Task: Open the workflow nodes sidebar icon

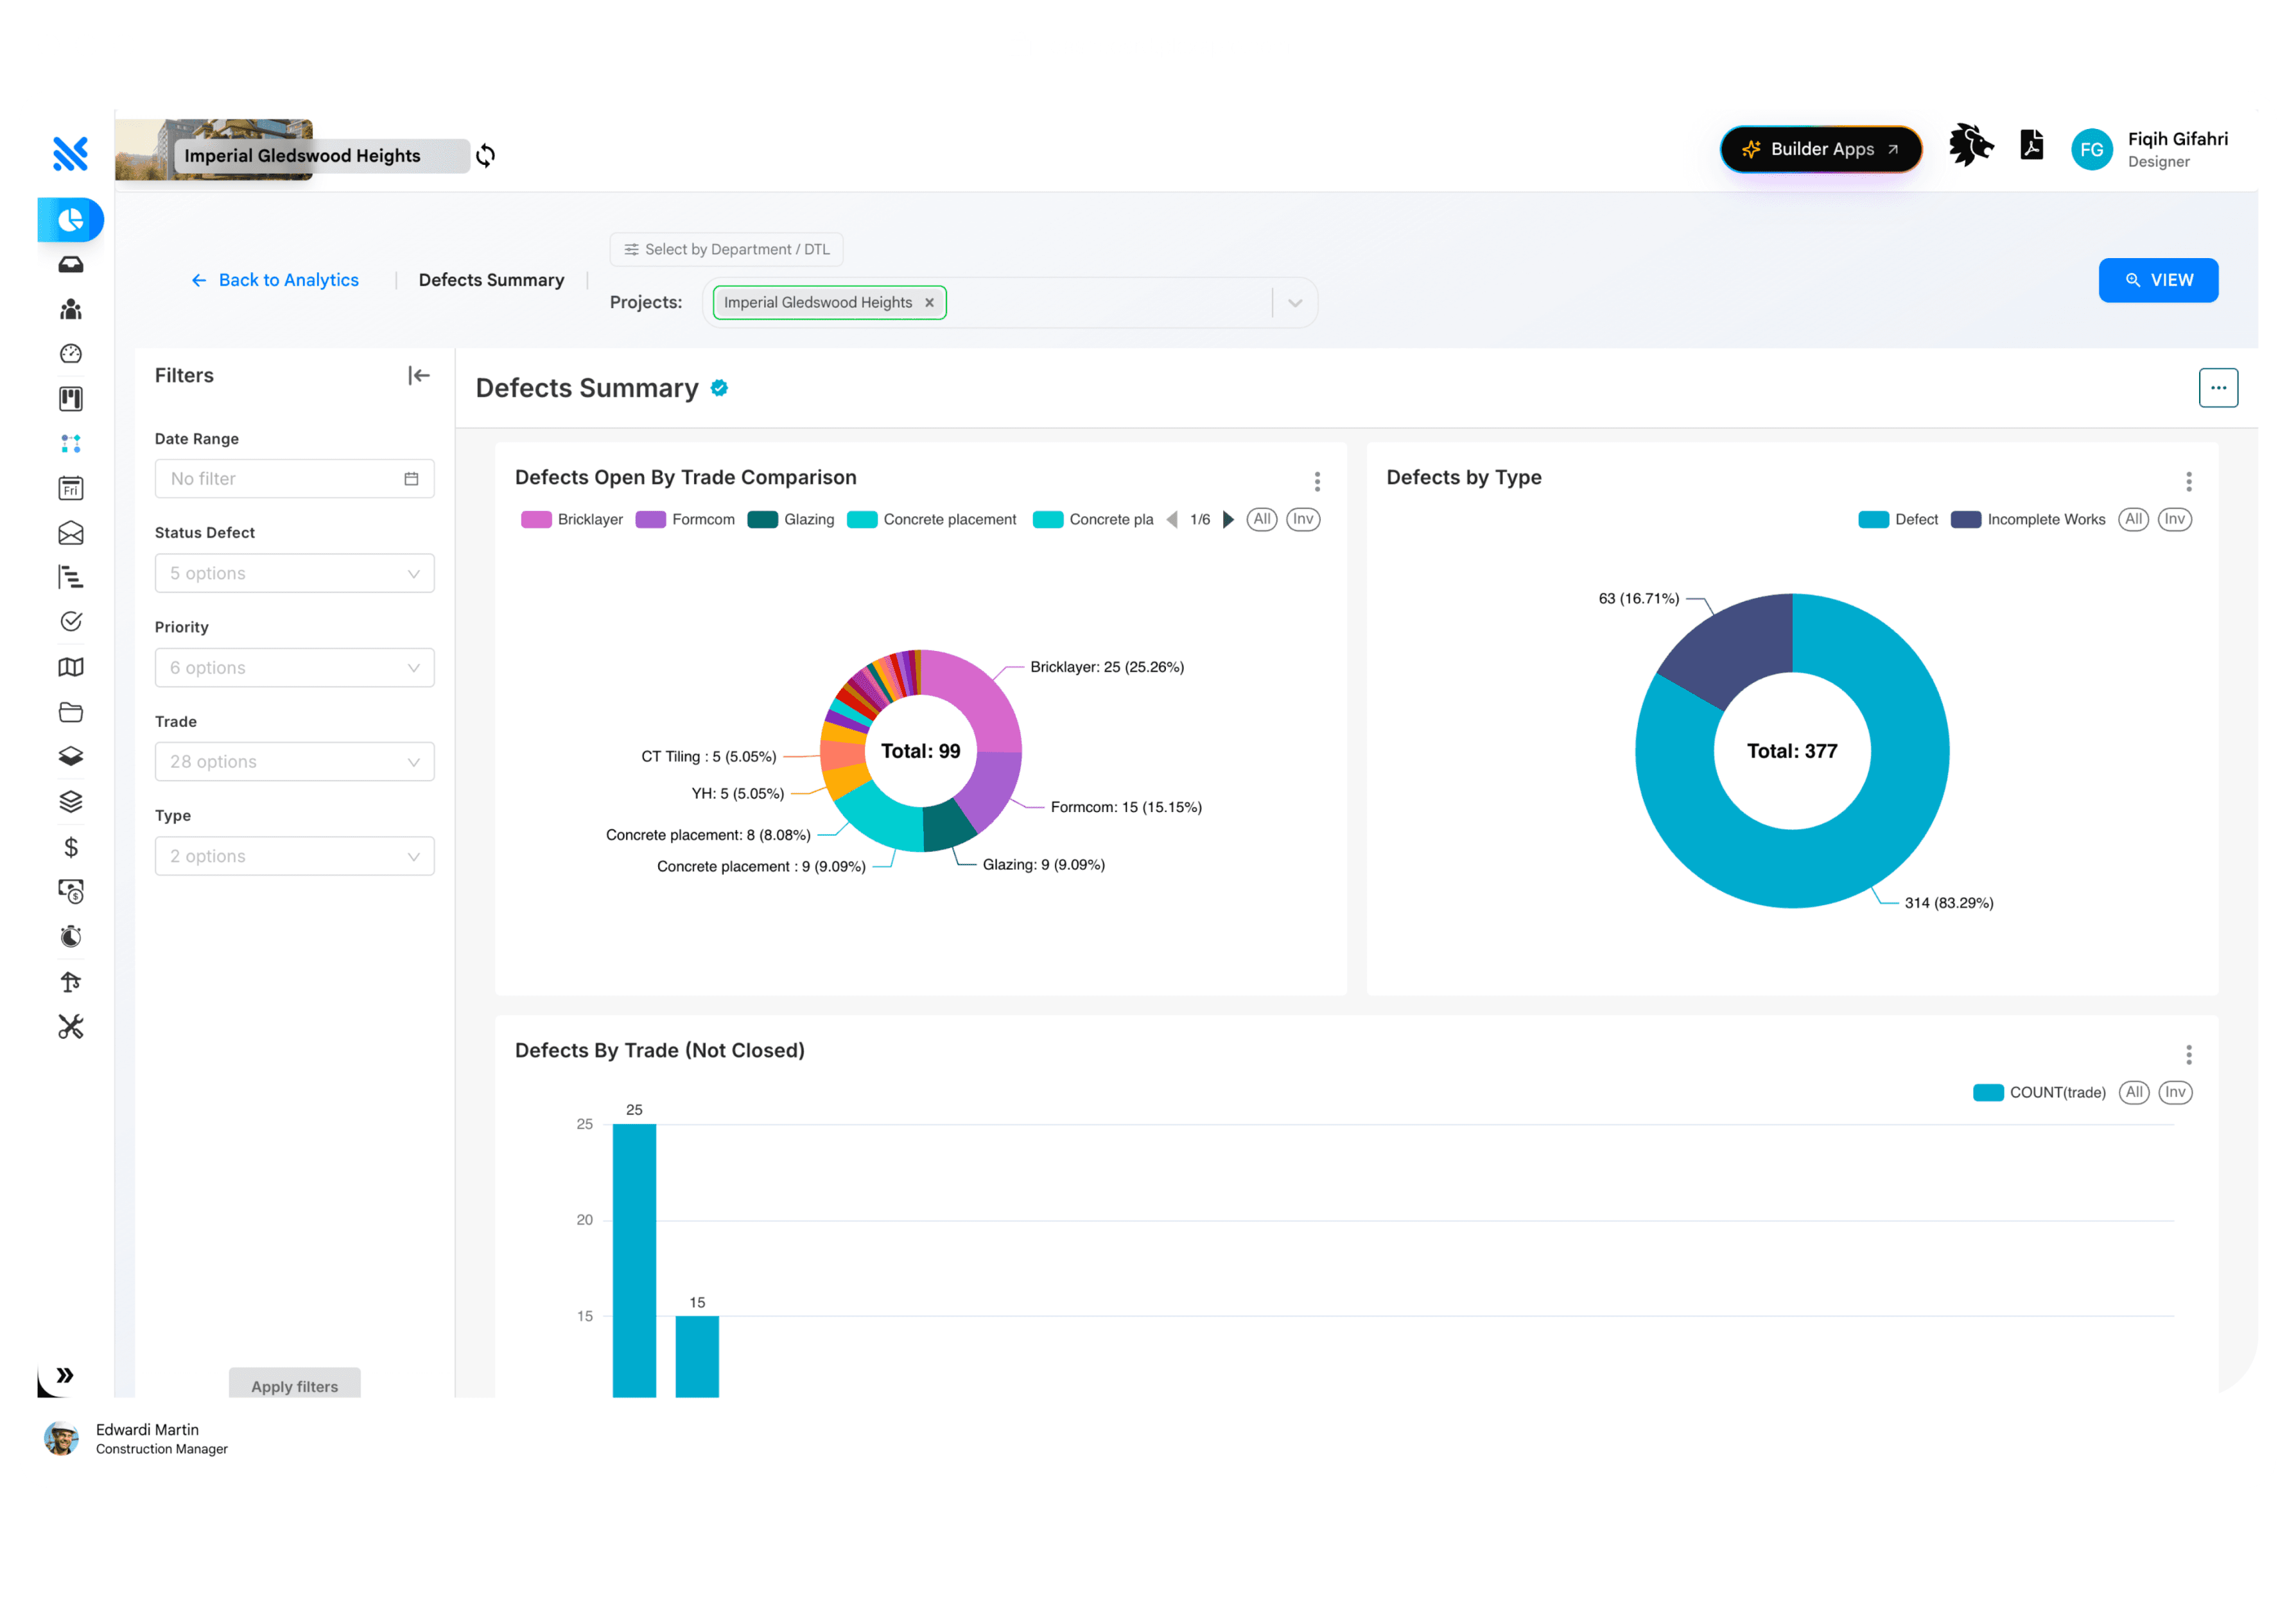Action: tap(71, 443)
